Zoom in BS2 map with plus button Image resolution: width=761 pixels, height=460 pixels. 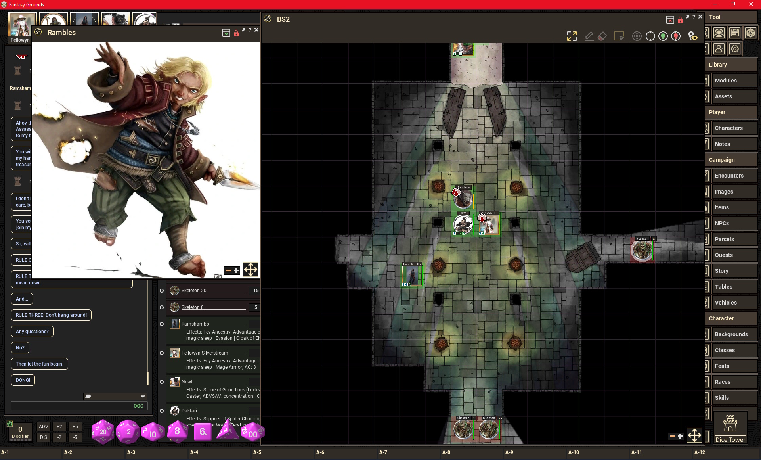click(x=680, y=436)
